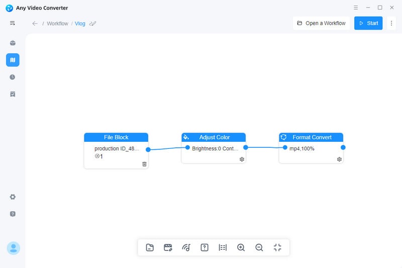
Task: Click Open a Workflow button
Action: click(321, 23)
